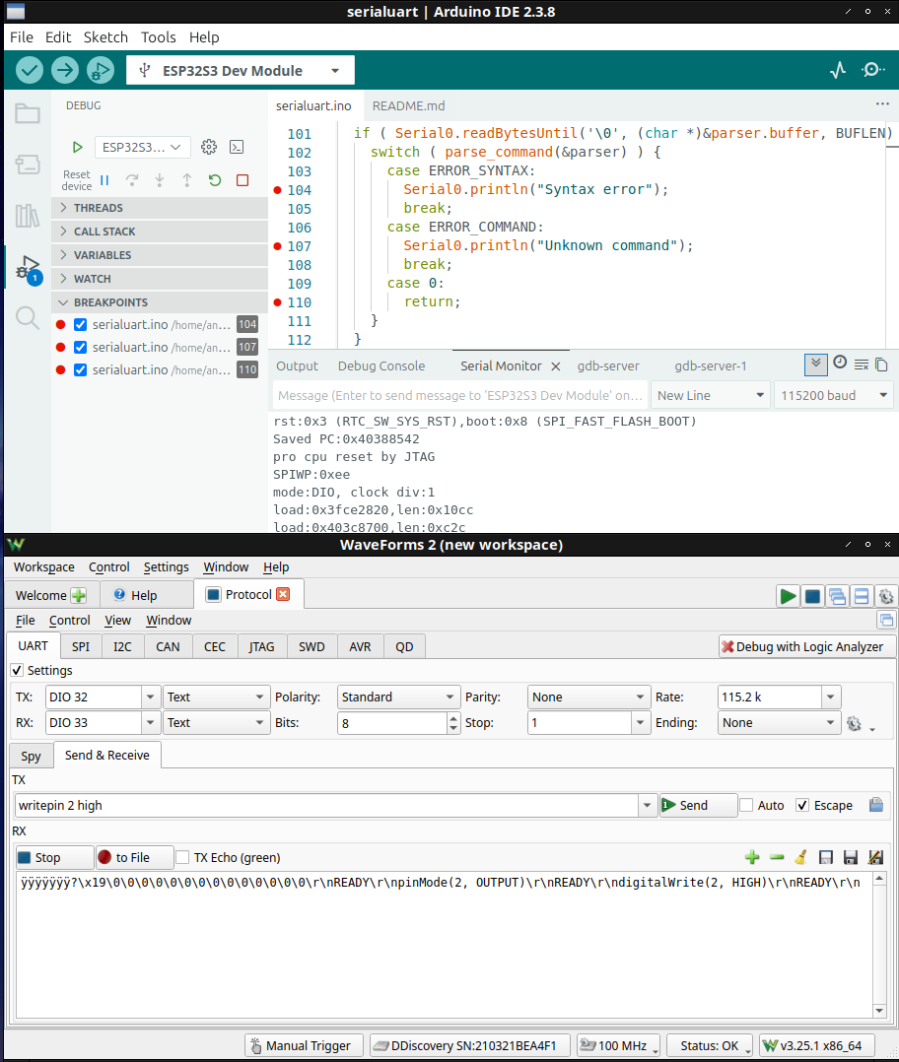Click the Start Debugging icon in top toolbar
Screen dimensions: 899x1062
point(101,70)
